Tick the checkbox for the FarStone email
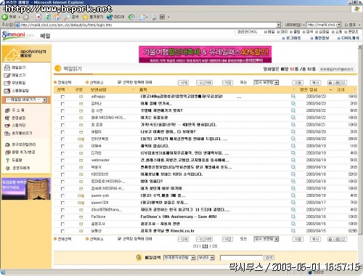 [62, 217]
